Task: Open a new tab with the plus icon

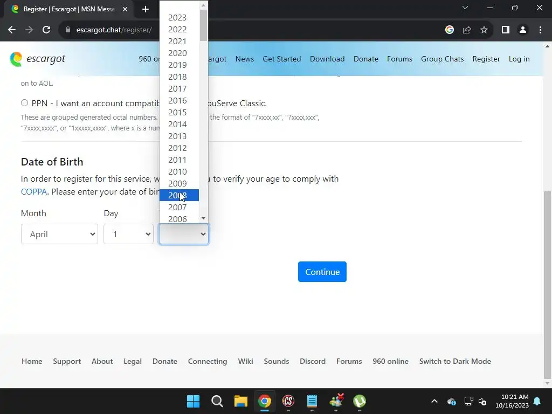Action: (x=146, y=9)
